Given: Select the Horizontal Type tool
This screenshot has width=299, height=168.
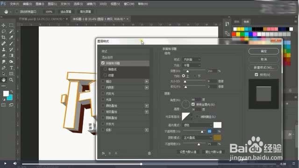Looking at the screenshot, I should [11, 68].
